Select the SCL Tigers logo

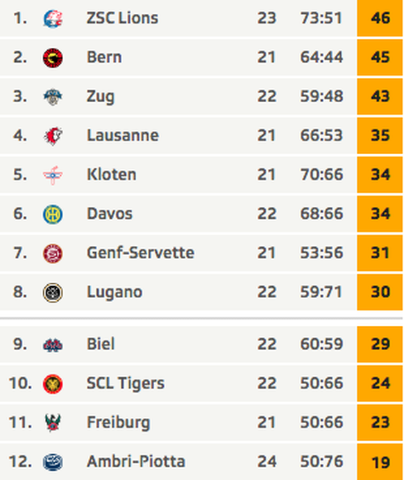point(53,384)
